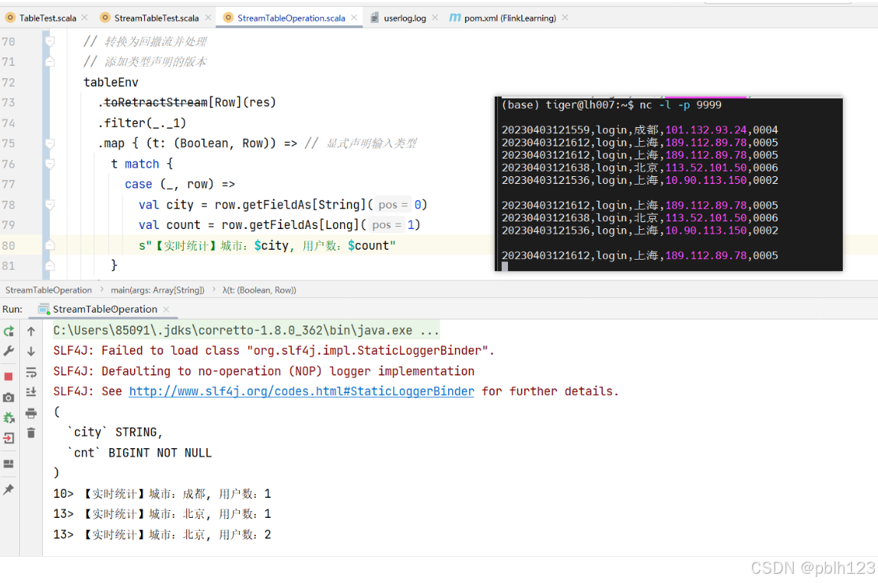Image resolution: width=878 pixels, height=583 pixels.
Task: Open the userlog.log tab
Action: click(405, 18)
